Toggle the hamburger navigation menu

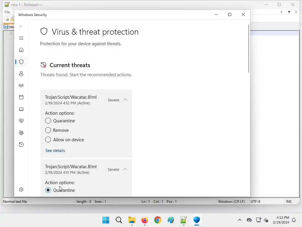pyautogui.click(x=21, y=38)
